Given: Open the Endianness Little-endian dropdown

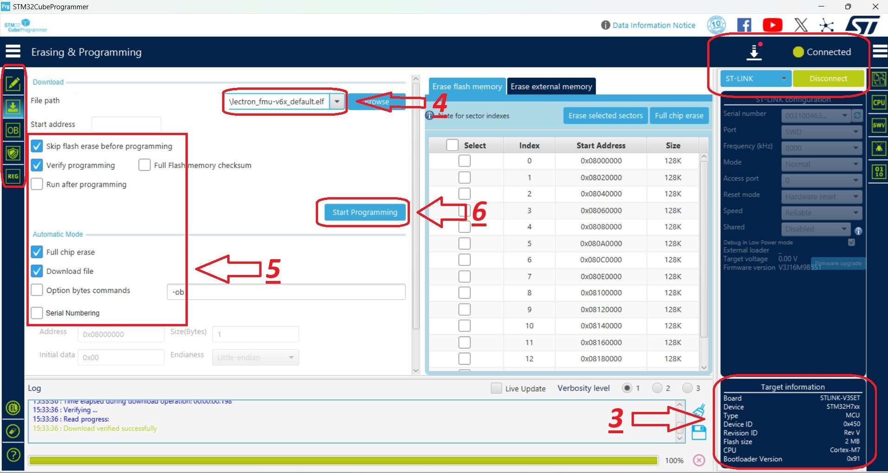Looking at the screenshot, I should (x=256, y=357).
